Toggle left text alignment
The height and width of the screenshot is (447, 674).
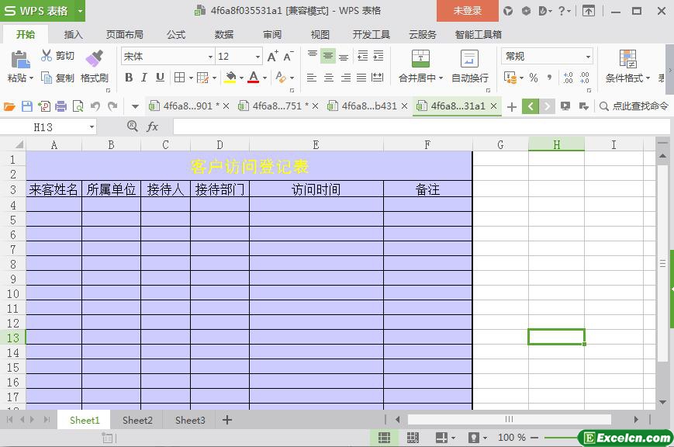tap(312, 78)
